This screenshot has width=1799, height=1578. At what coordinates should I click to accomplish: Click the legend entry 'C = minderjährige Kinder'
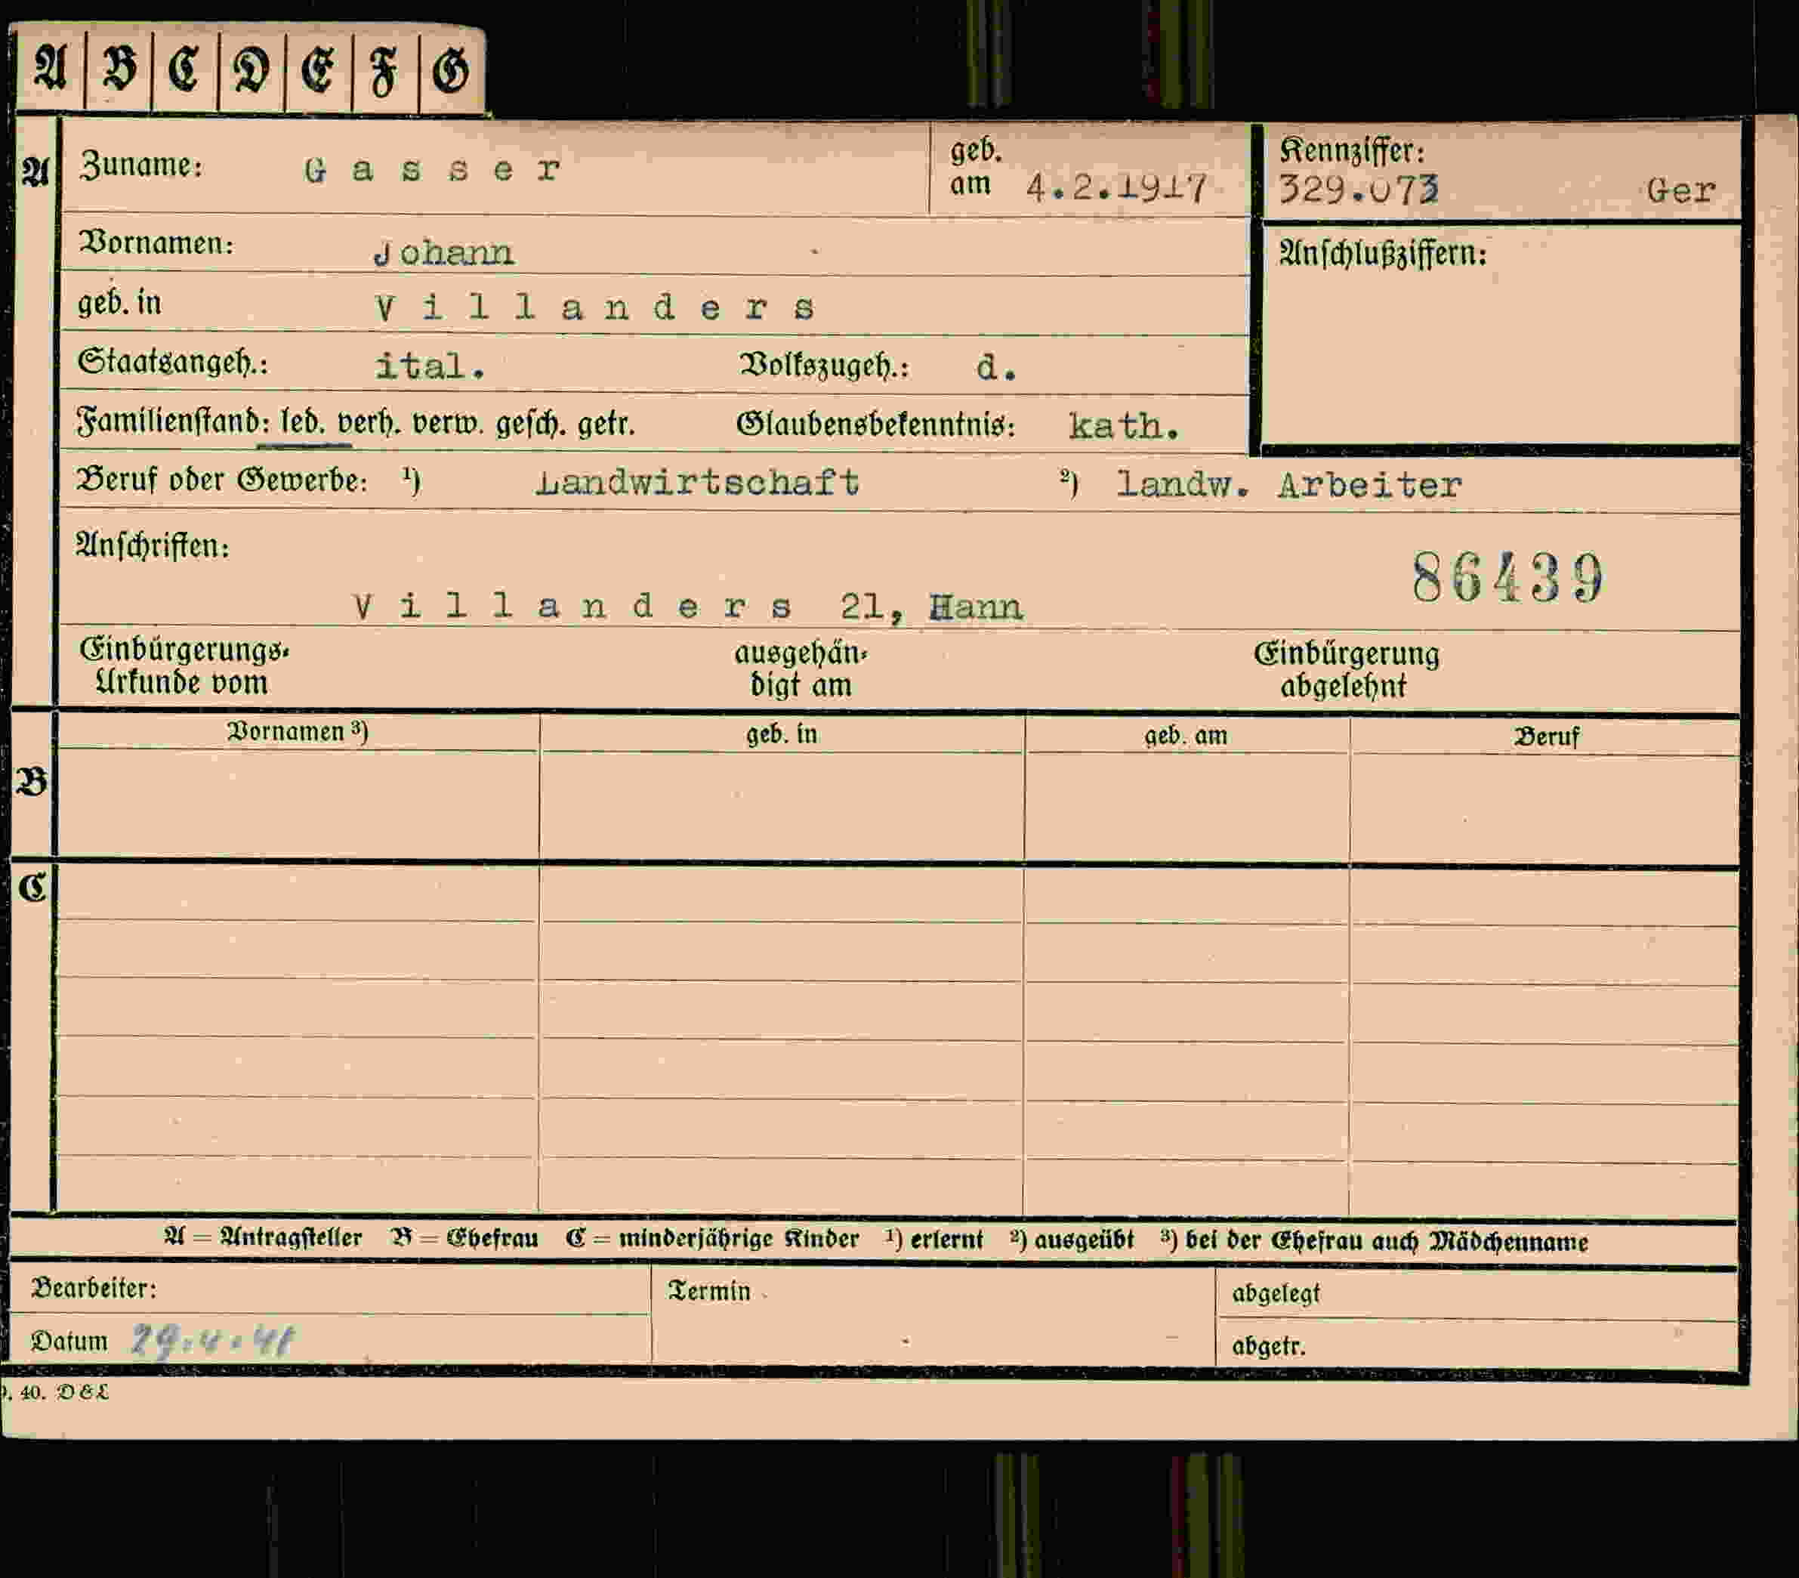click(x=712, y=1239)
